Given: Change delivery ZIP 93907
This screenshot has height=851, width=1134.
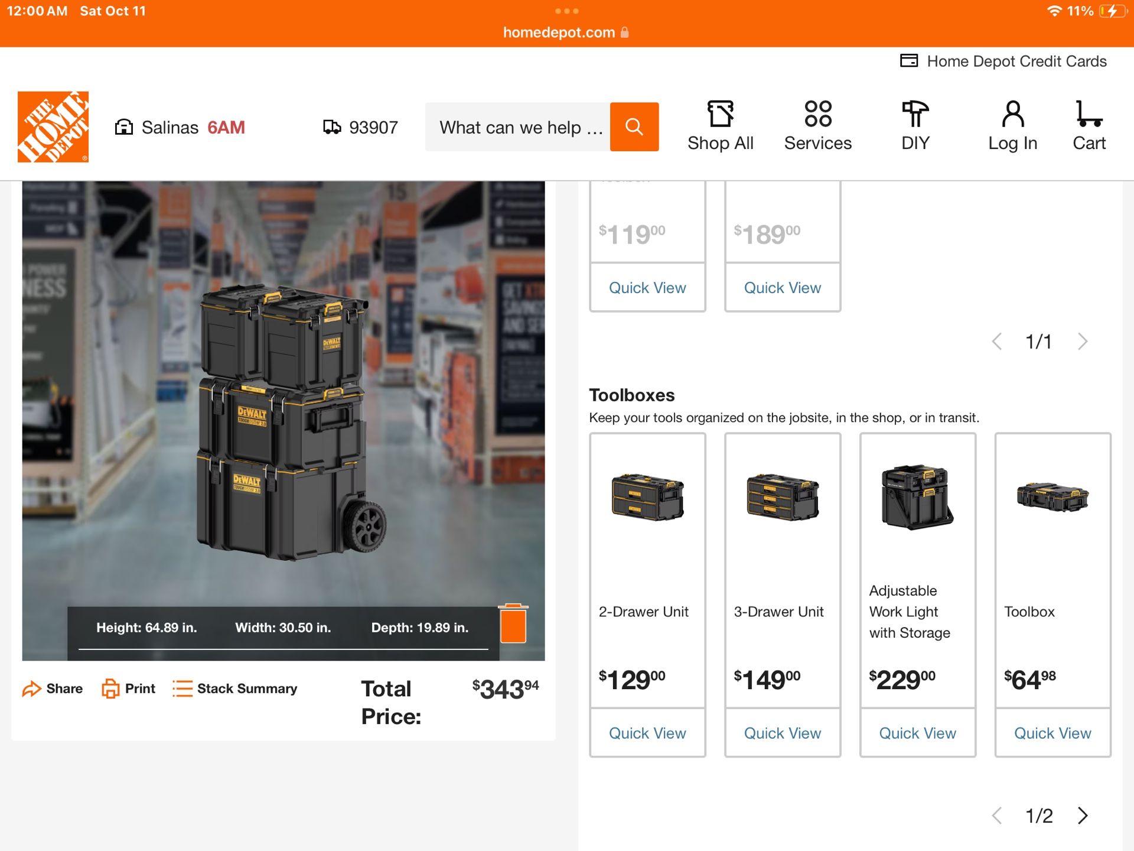Looking at the screenshot, I should pyautogui.click(x=361, y=127).
